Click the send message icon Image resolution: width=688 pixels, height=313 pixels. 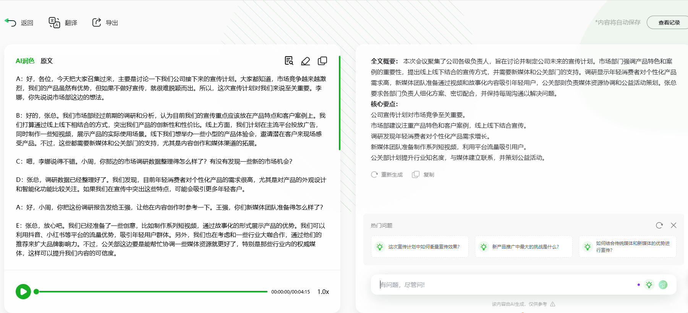[663, 285]
